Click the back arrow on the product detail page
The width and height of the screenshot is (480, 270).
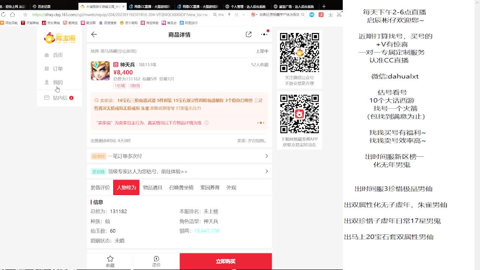(x=94, y=34)
